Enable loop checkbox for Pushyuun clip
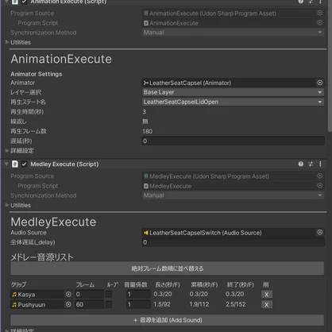 click(x=109, y=304)
